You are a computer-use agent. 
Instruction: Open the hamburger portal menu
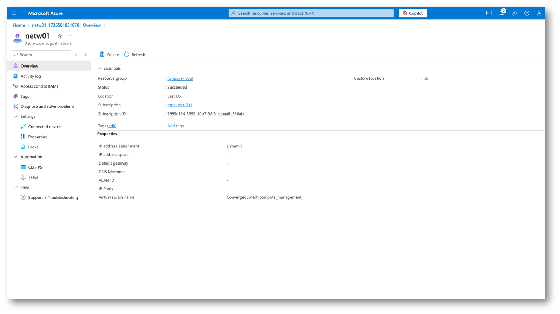(x=14, y=13)
